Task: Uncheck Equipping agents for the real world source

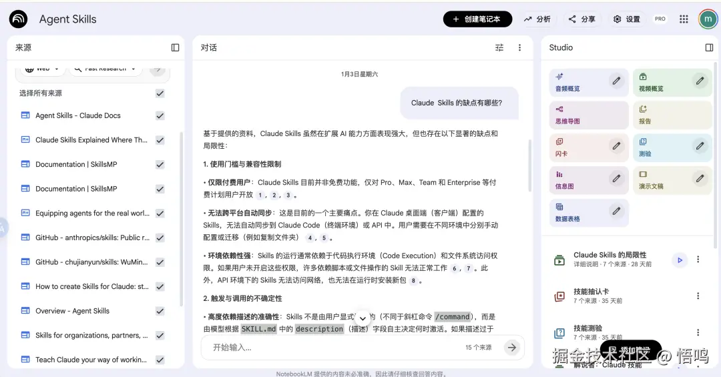Action: [160, 214]
